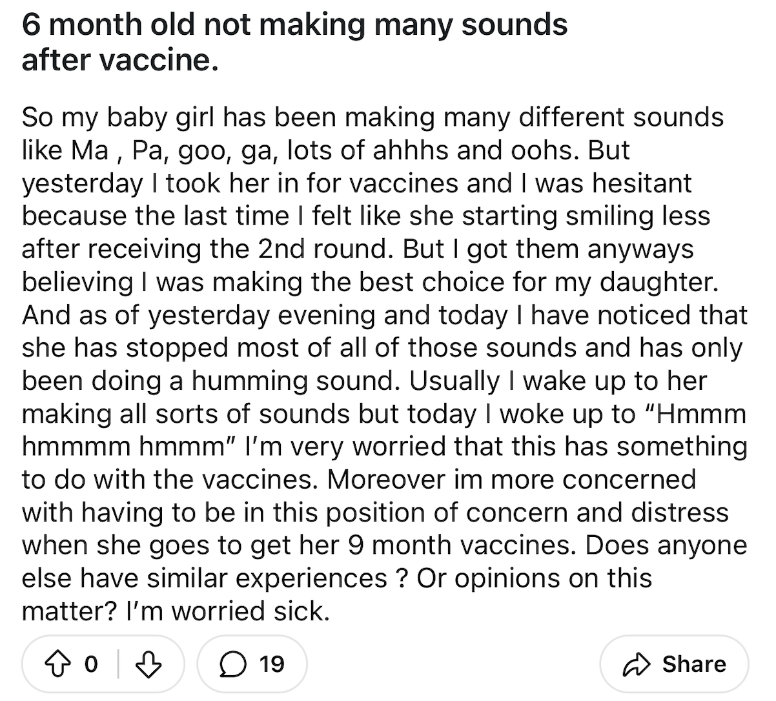Click the closing sentence 'I'm worried sick.'
Image resolution: width=776 pixels, height=701 pixels.
[228, 611]
